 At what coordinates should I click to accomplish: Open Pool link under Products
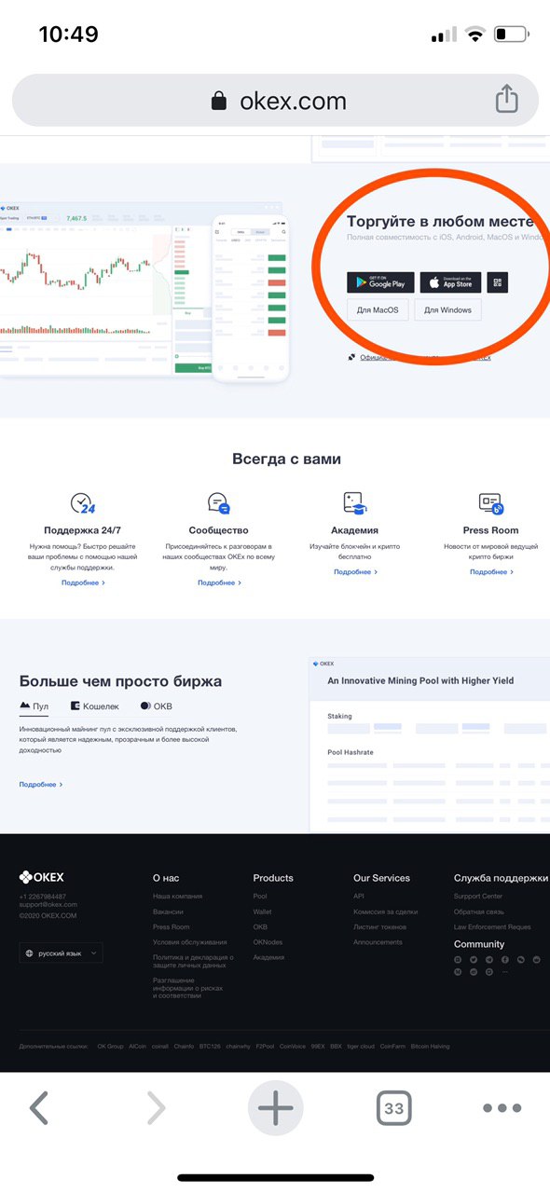pos(260,896)
